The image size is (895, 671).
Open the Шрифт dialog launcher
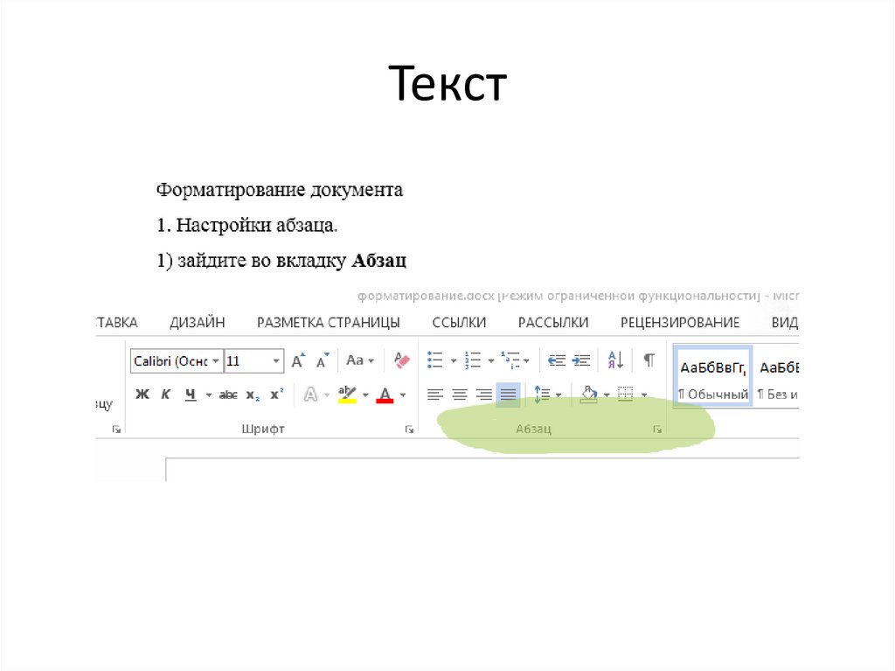click(x=409, y=430)
